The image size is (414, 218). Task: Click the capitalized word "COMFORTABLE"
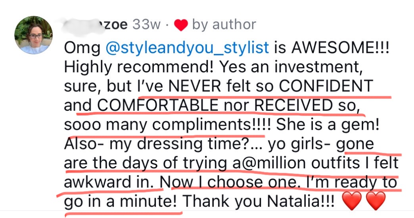(157, 105)
